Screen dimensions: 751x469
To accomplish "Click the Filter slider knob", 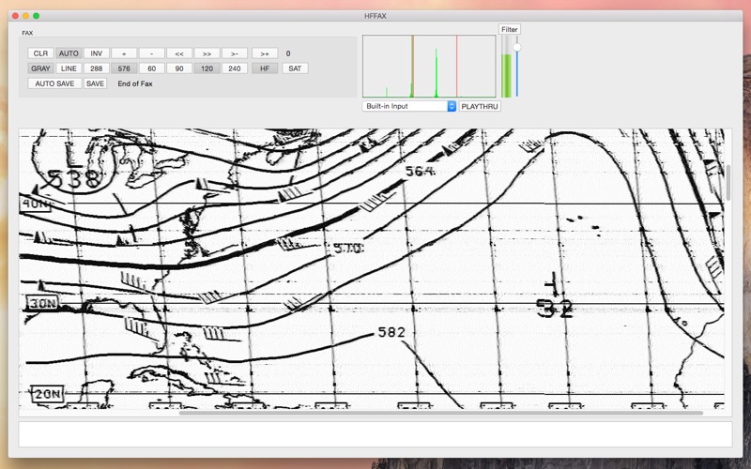I will click(x=516, y=48).
